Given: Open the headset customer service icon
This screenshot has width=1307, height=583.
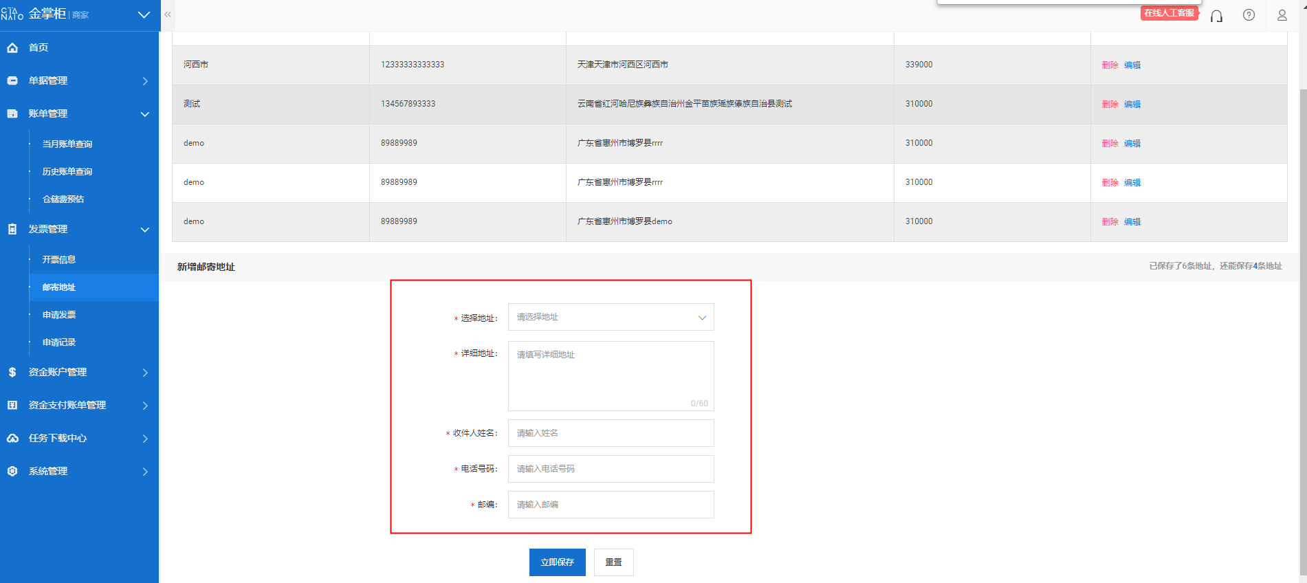Looking at the screenshot, I should (x=1216, y=15).
